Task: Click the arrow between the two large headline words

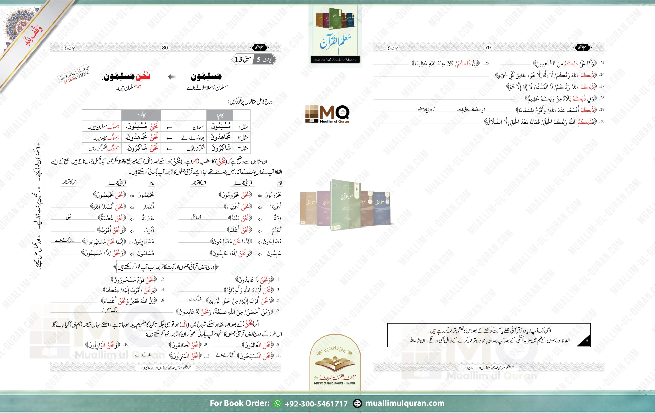Action: pos(172,77)
